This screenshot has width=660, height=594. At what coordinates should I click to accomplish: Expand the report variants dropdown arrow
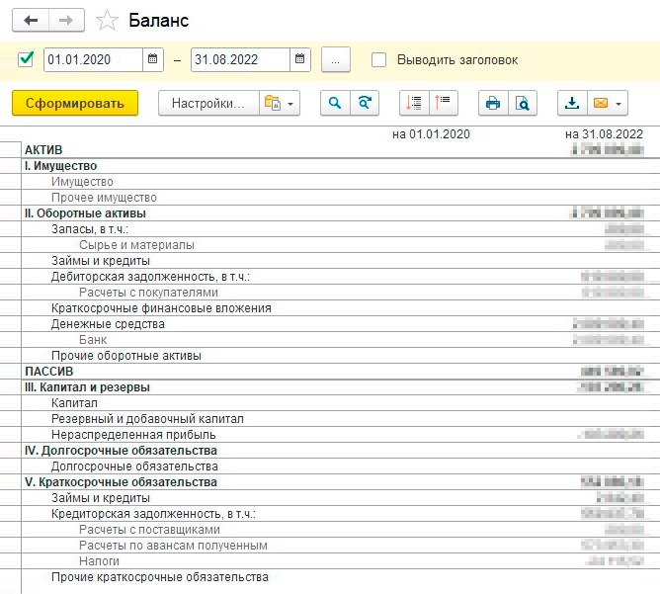coord(290,104)
